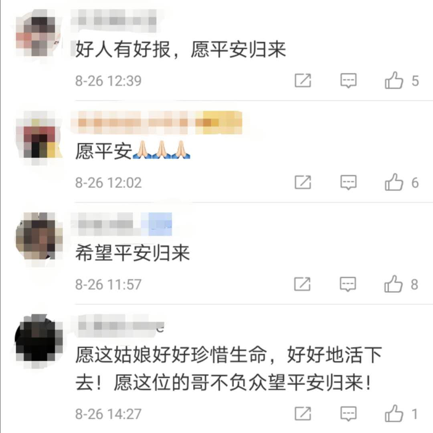Repost the 8-26 14:27 comment
The image size is (433, 433).
pyautogui.click(x=303, y=414)
